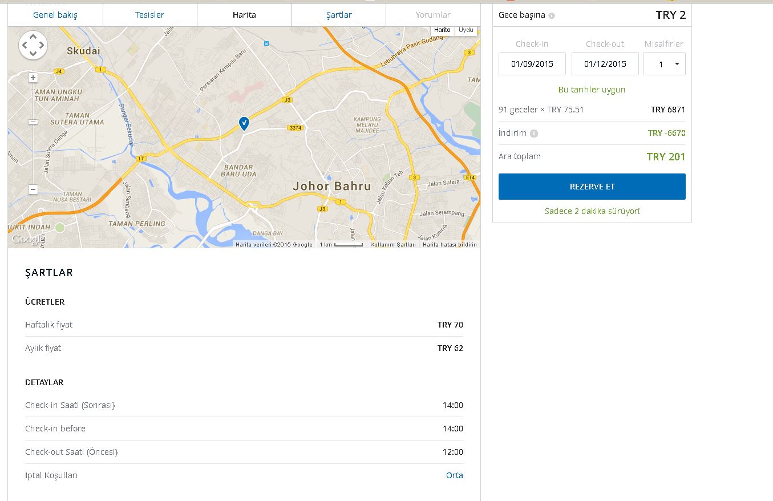The height and width of the screenshot is (501, 773).
Task: Zoom out the map with the bottom minus button
Action: point(33,189)
